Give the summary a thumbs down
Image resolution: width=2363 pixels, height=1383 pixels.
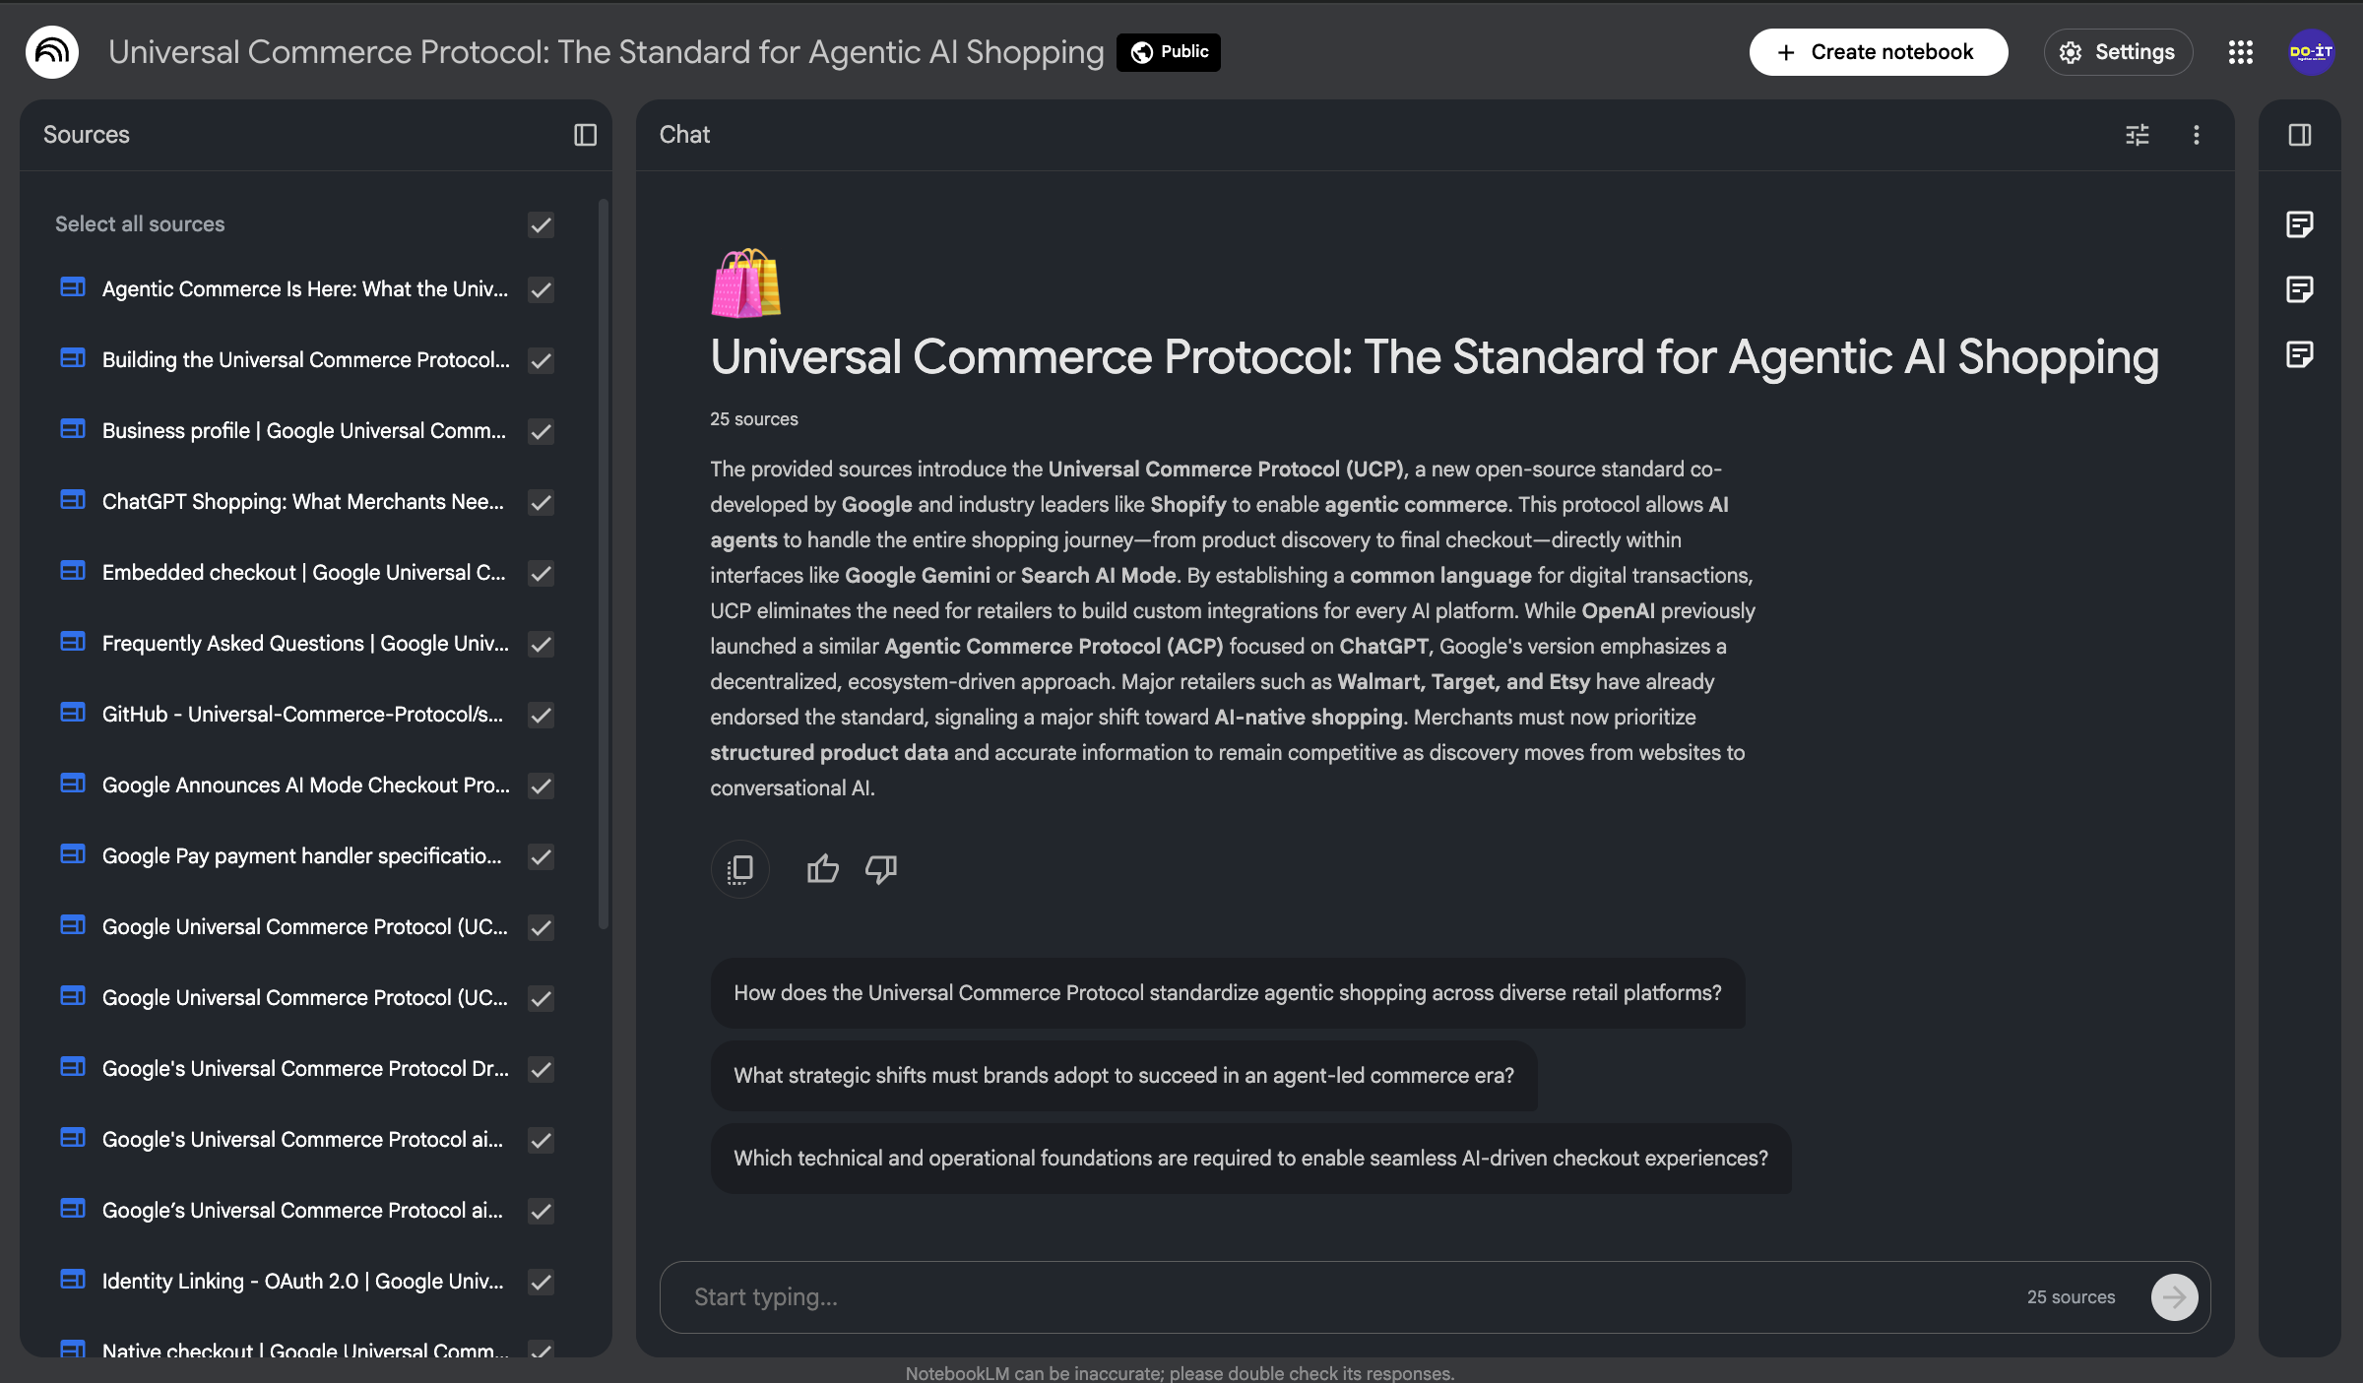click(880, 869)
